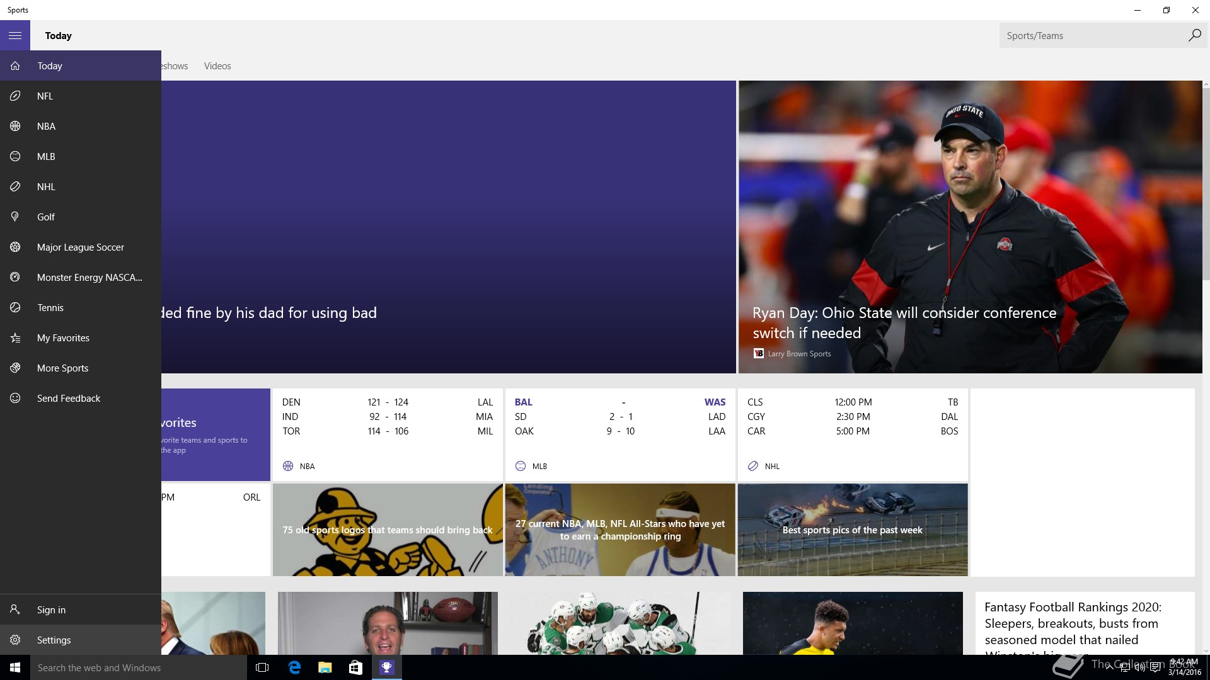Open Fantasy Football Rankings 2020 article
Screen dimensions: 1210x680
coord(1085,623)
